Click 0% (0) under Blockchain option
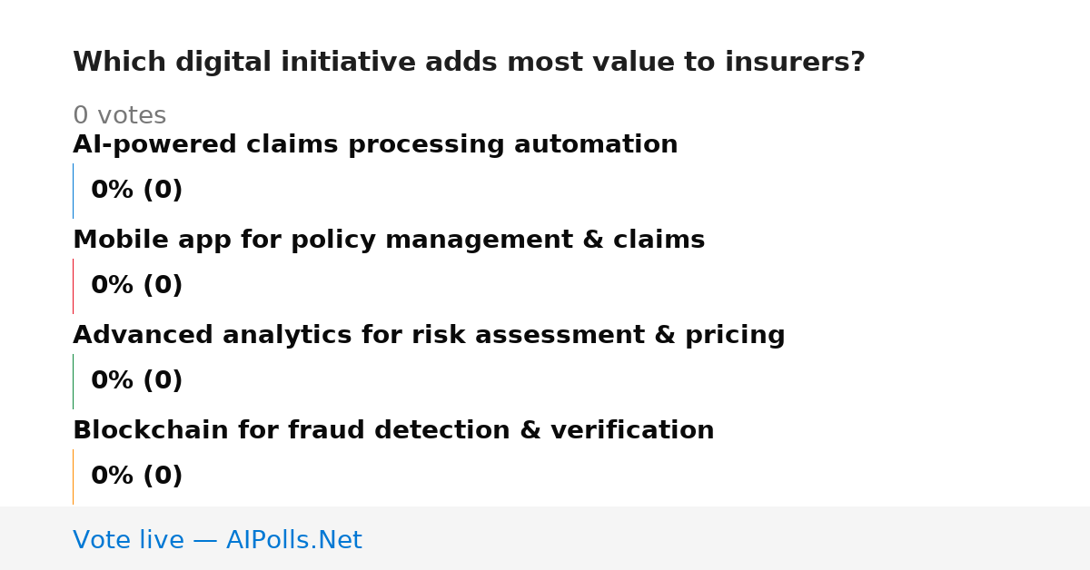Screen dimensions: 1090x570 coord(136,477)
